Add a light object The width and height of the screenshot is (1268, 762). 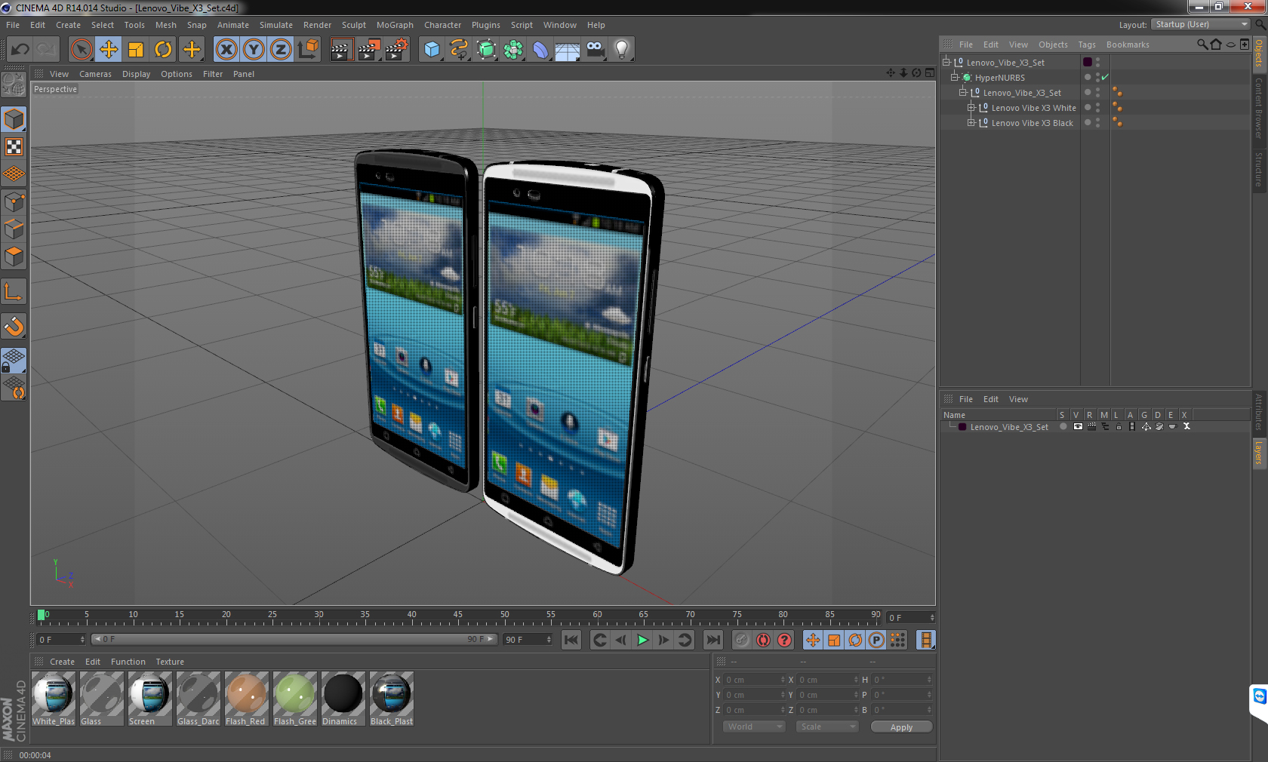pyautogui.click(x=622, y=50)
